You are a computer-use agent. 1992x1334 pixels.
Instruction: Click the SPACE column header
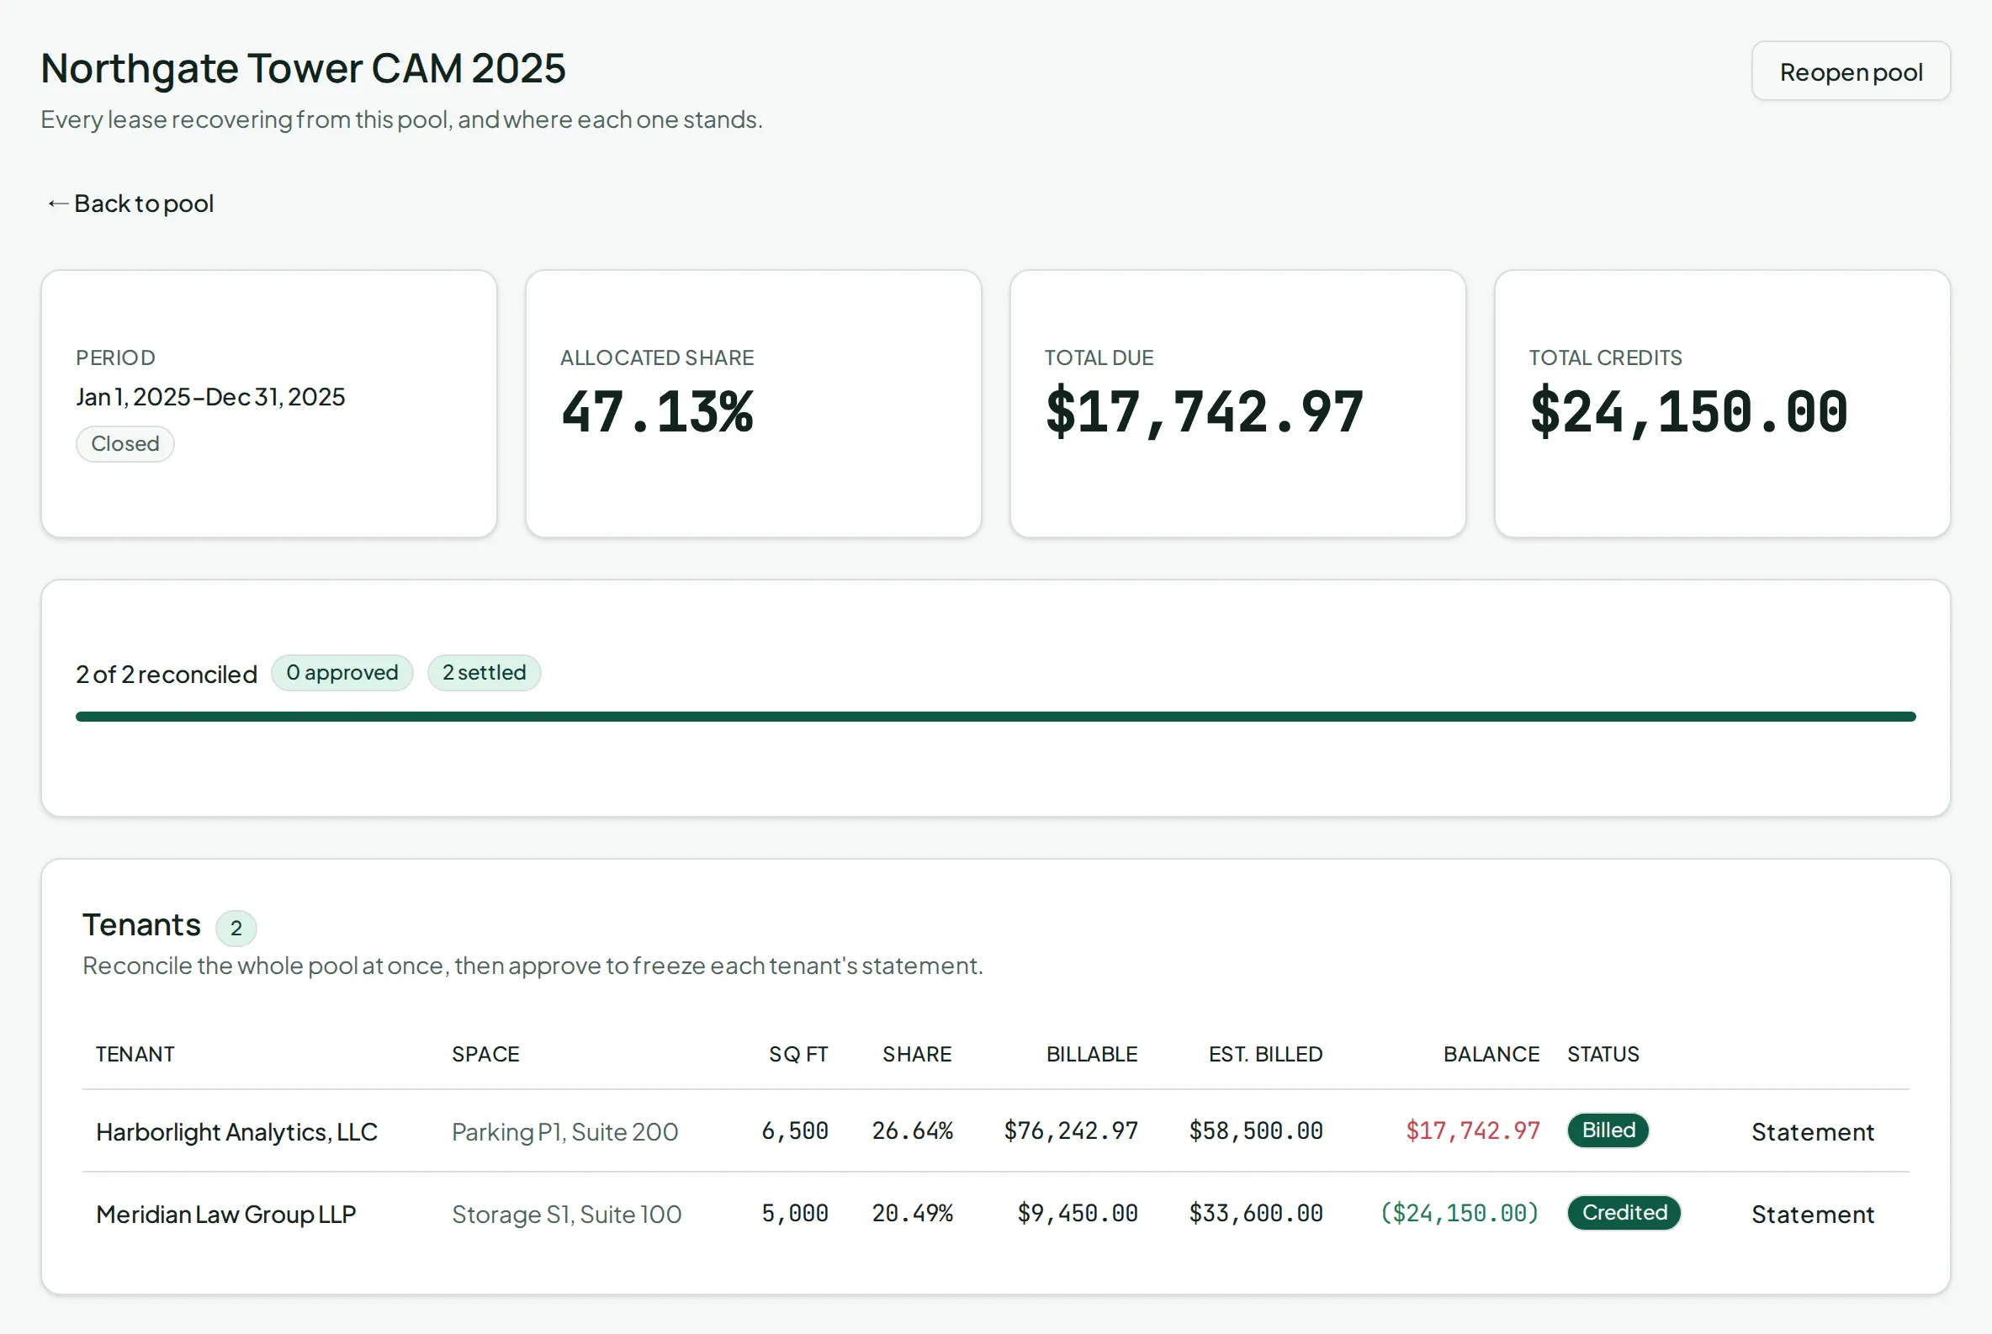[485, 1054]
